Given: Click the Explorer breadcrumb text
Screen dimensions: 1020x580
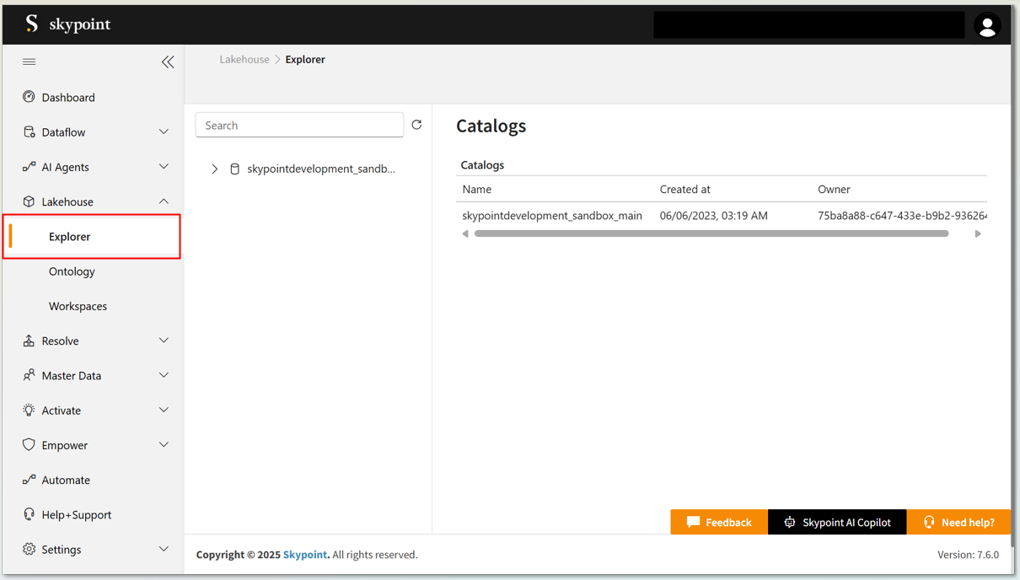Looking at the screenshot, I should (305, 59).
